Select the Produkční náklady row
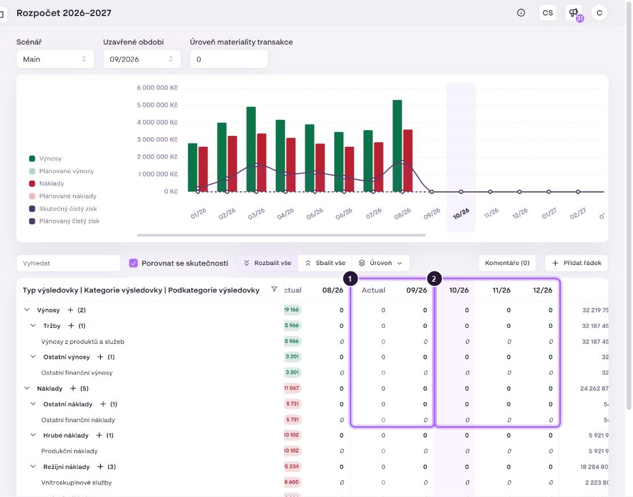 [x=70, y=451]
